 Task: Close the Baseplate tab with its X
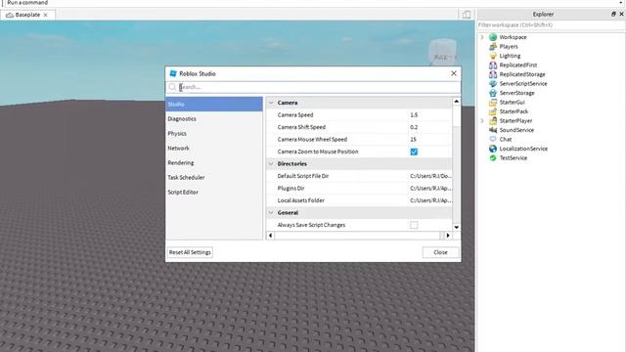click(46, 15)
